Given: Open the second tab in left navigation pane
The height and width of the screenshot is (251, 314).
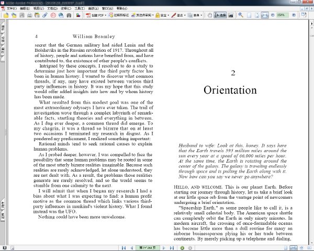Looking at the screenshot, I should pyautogui.click(x=3, y=40).
